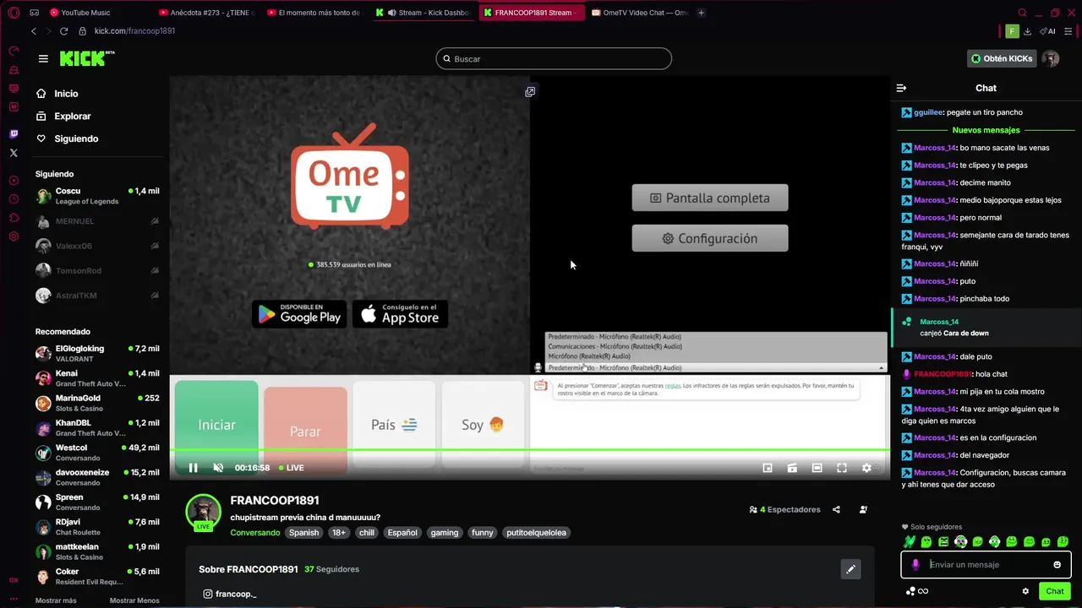This screenshot has height=608, width=1082.
Task: Switch to OmeTV Video Chat tab
Action: click(x=640, y=13)
